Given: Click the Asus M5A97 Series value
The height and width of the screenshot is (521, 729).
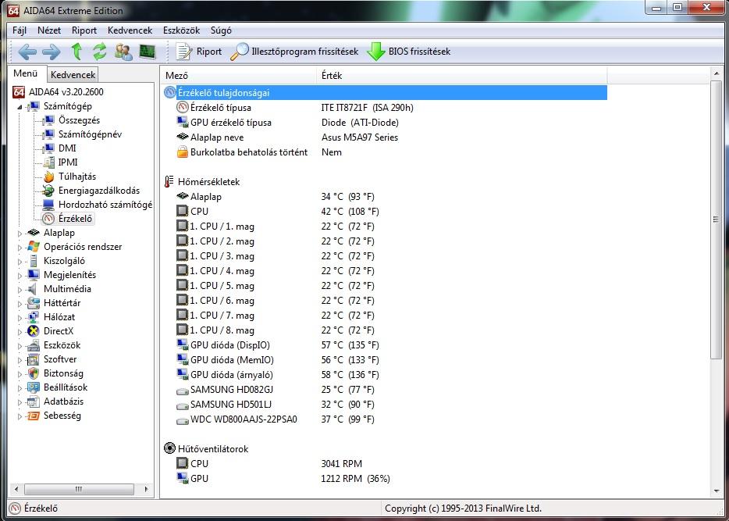Looking at the screenshot, I should pos(359,137).
